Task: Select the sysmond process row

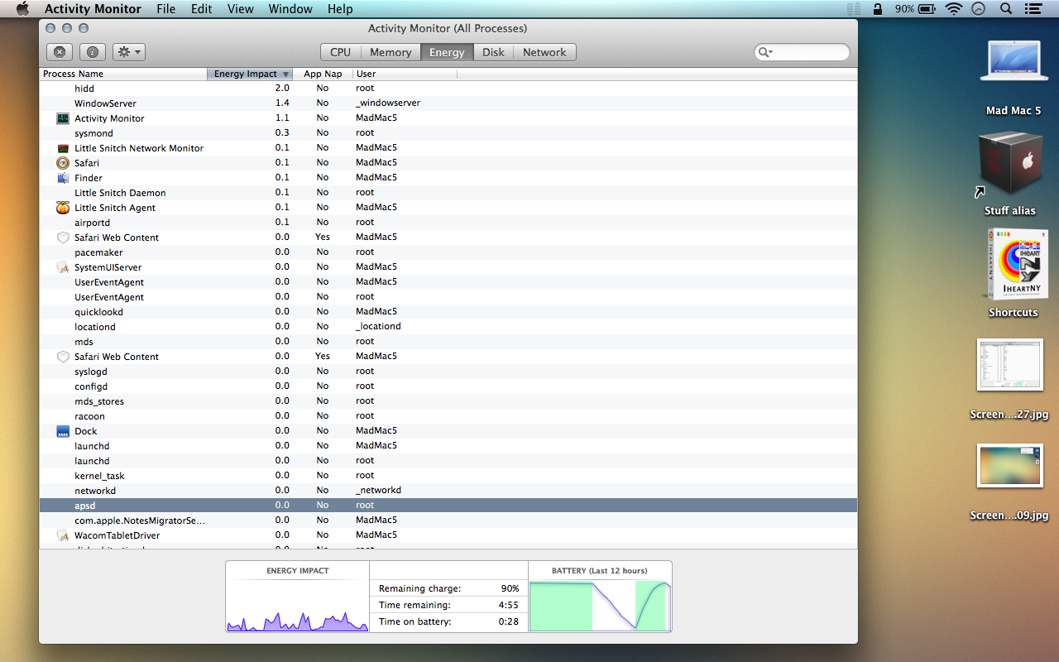Action: 448,133
